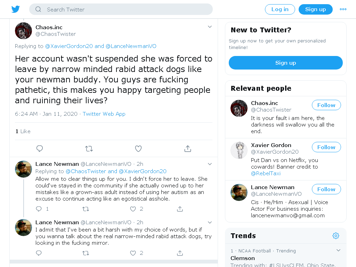Open Chaos.inc avatar in main tweet
Screen dimensions: 356x267
click(23, 31)
